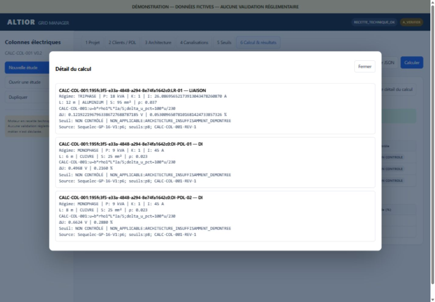Image resolution: width=435 pixels, height=302 pixels.
Task: Open the 3 Architecture tab
Action: (158, 42)
